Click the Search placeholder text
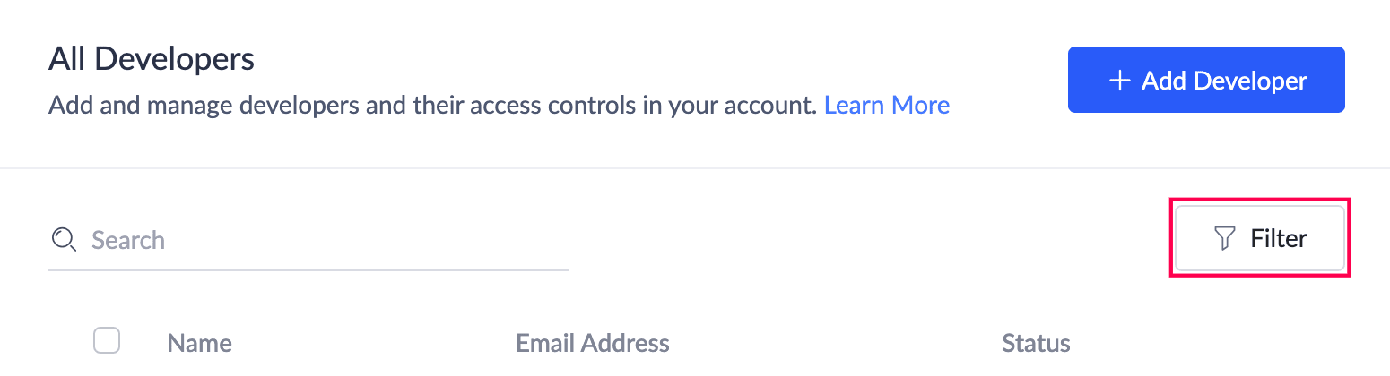This screenshot has height=376, width=1390. pyautogui.click(x=128, y=240)
